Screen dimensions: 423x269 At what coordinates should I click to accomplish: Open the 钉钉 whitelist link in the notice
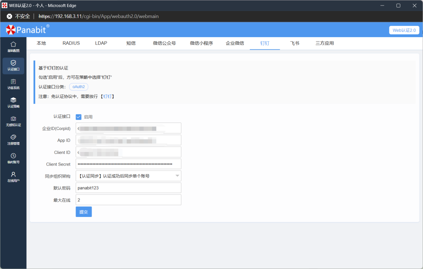coord(108,96)
